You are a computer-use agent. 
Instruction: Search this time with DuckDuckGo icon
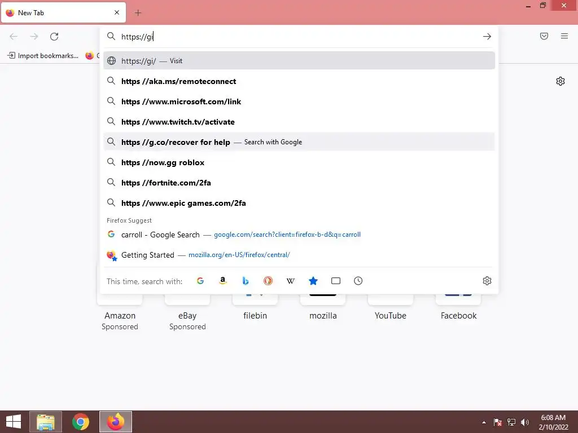tap(268, 281)
